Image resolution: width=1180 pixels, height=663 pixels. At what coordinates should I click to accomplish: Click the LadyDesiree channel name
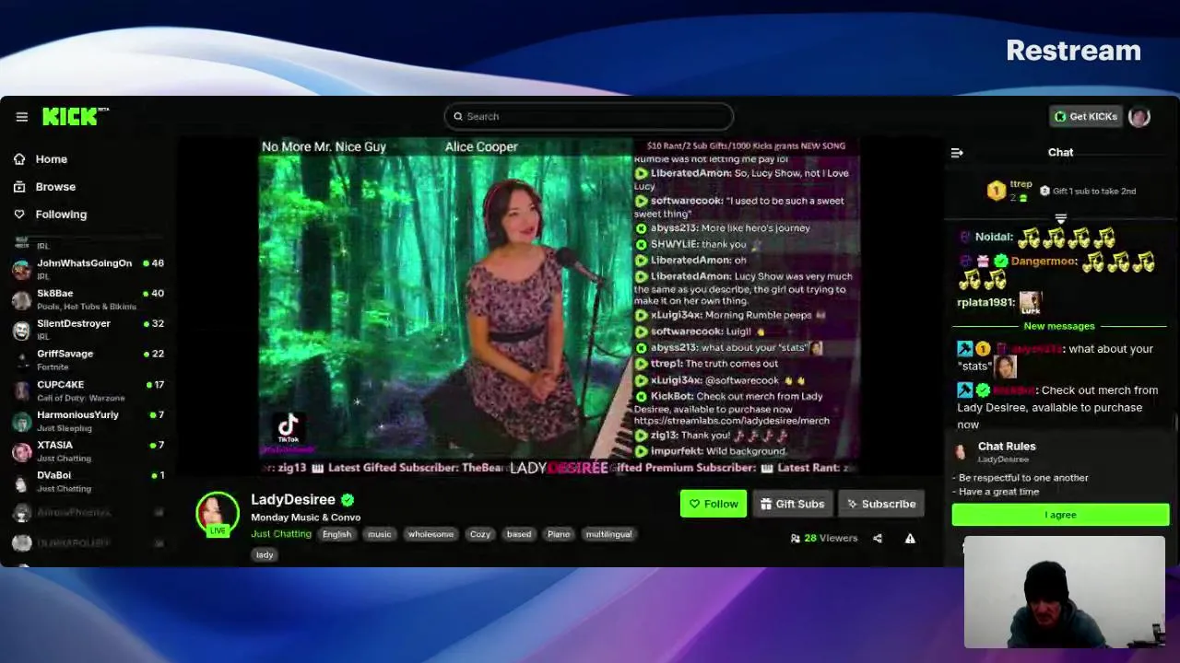tap(293, 500)
